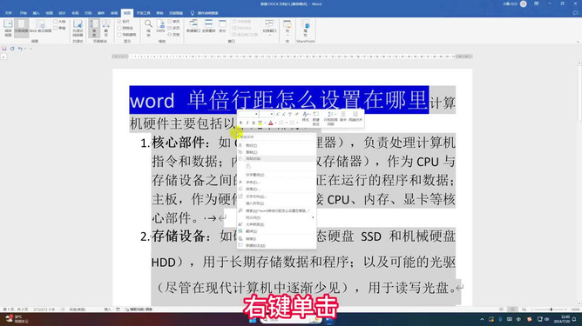Center text from mini toolbar
The image size is (582, 326).
(343, 117)
